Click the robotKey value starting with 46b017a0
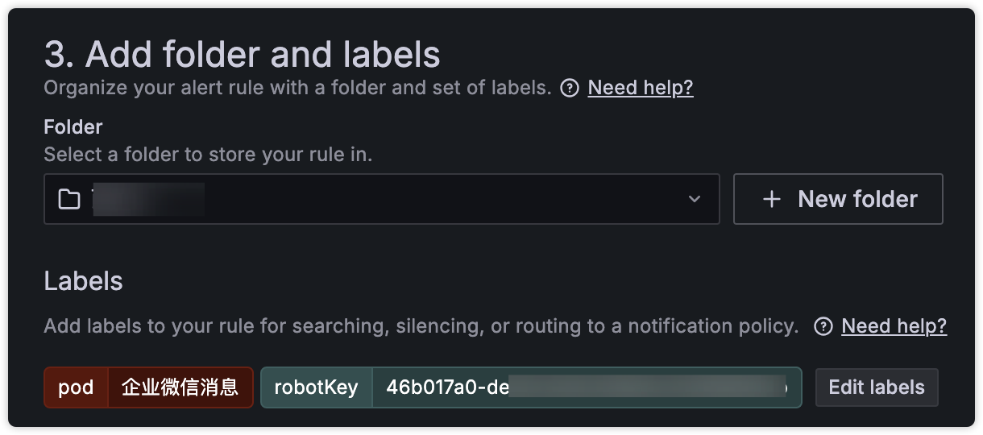 586,387
